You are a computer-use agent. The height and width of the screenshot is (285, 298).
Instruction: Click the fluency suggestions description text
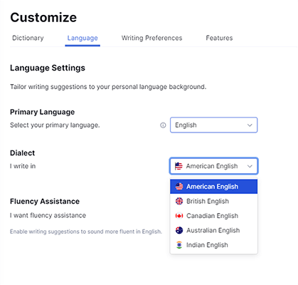[x=86, y=232]
